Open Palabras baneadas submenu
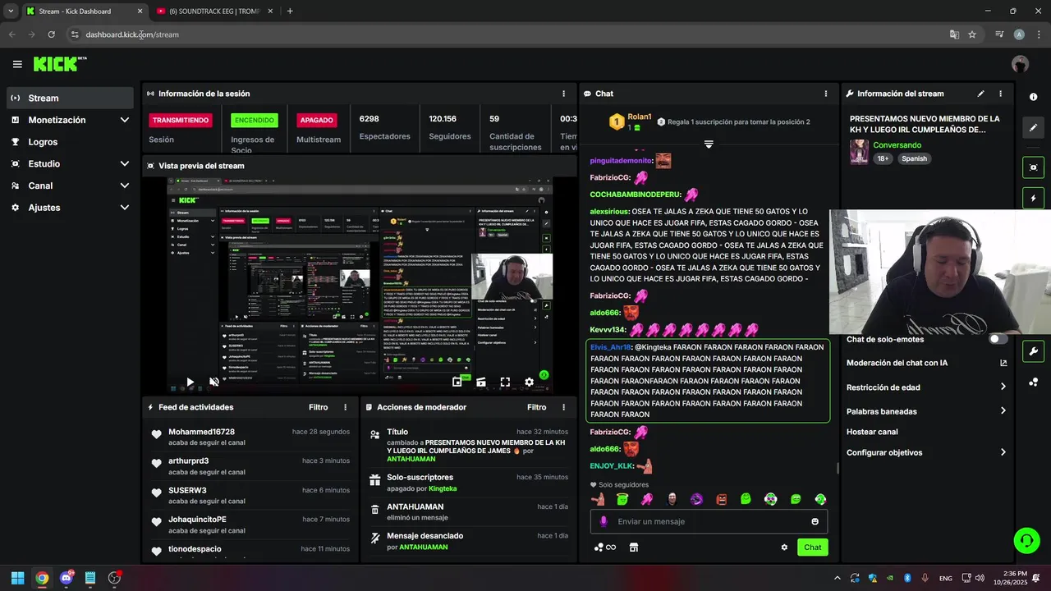 click(x=926, y=411)
